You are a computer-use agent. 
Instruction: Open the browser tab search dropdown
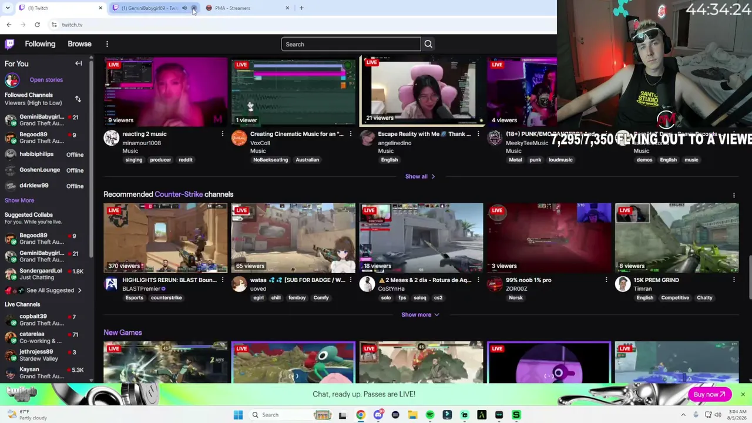(x=8, y=8)
